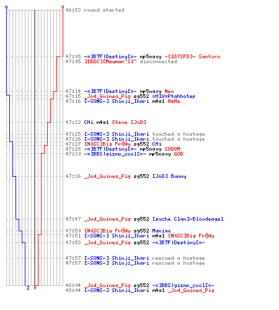The width and height of the screenshot is (279, 310).
Task: Click the 47:25 touched a hostage entry
Action: coord(135,134)
